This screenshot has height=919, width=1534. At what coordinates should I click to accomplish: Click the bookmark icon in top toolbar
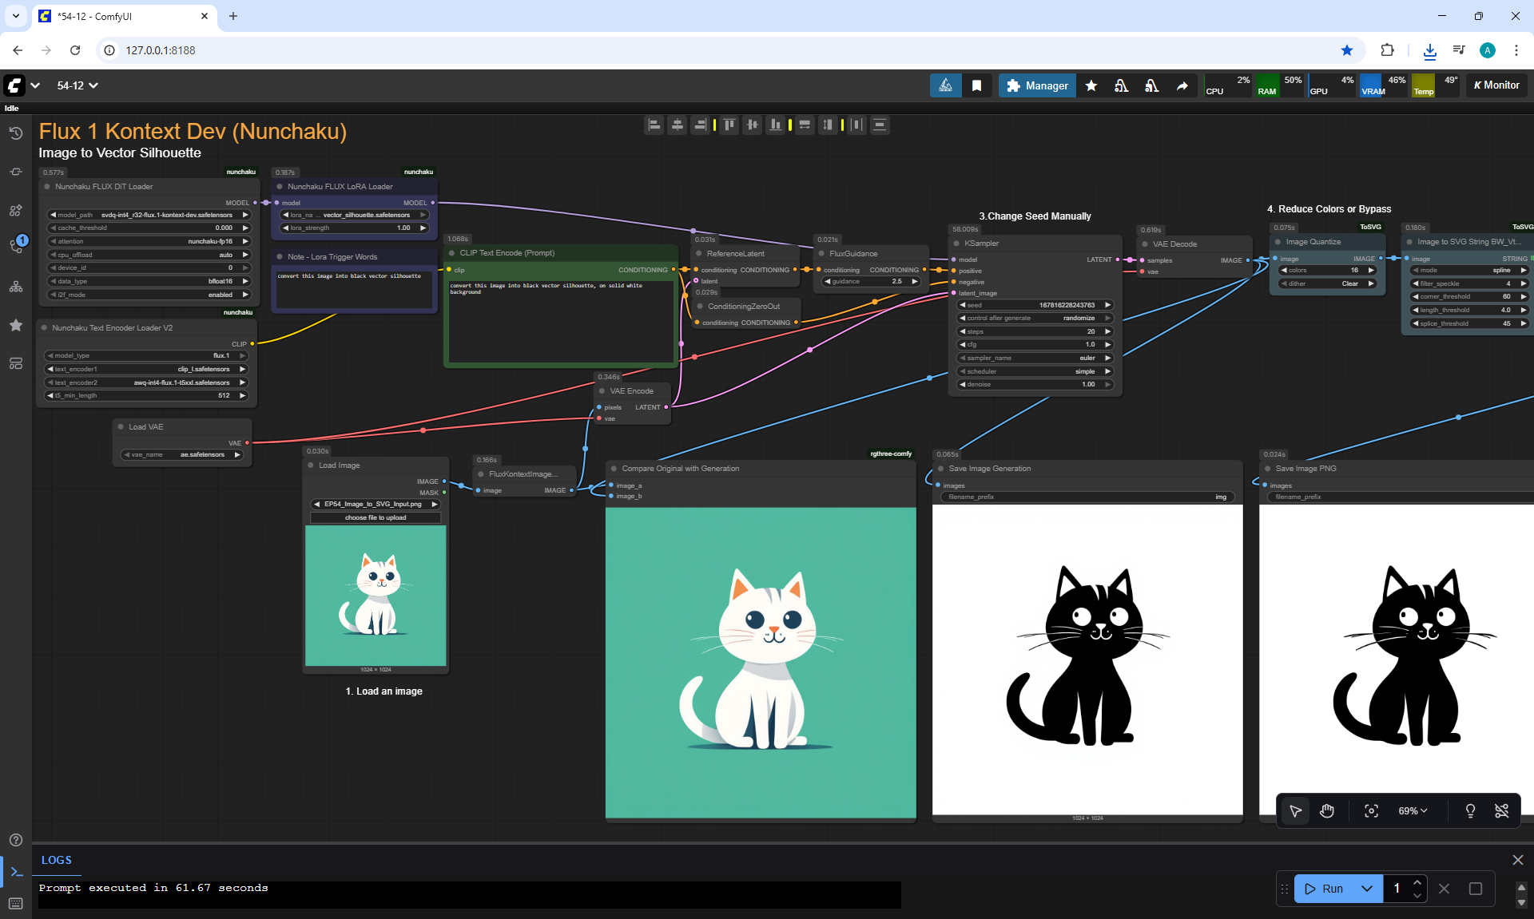pyautogui.click(x=976, y=85)
